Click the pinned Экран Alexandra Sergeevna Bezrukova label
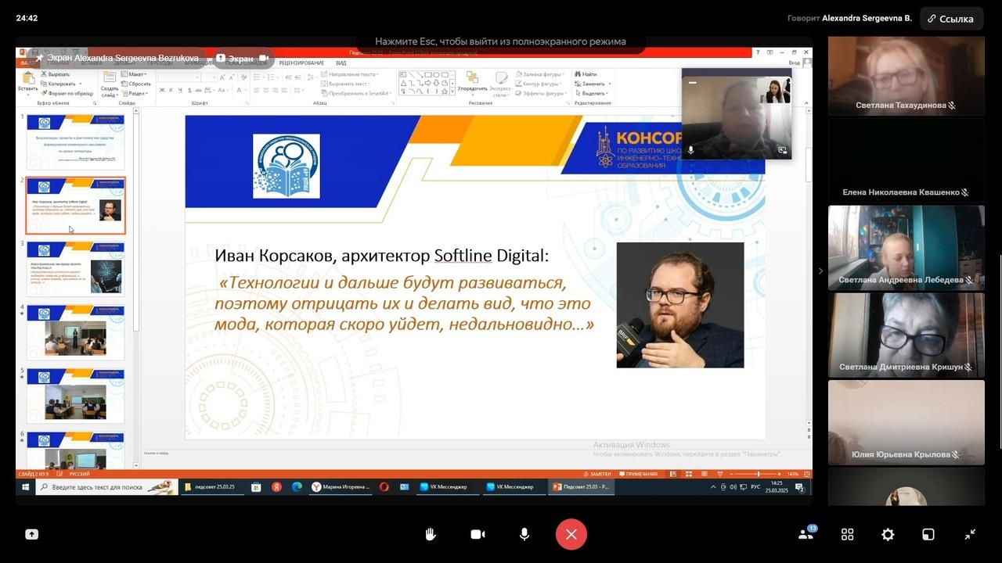 116,58
